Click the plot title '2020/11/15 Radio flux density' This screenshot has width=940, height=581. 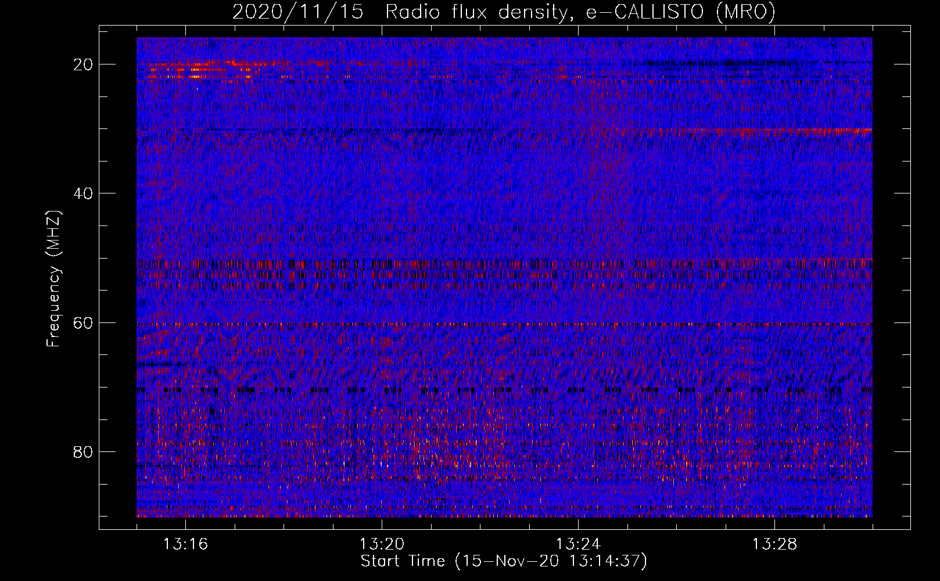(504, 12)
